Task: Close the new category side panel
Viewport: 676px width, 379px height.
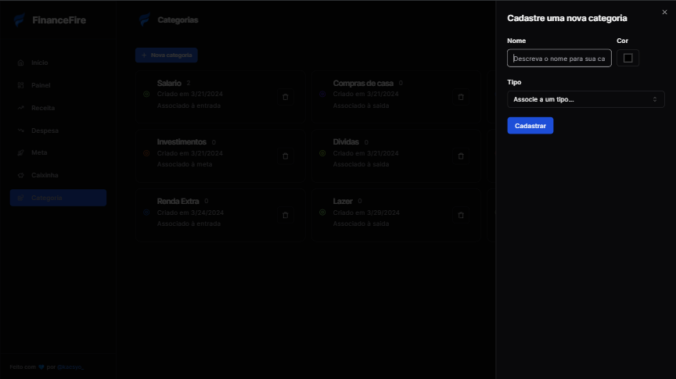Action: [x=664, y=13]
